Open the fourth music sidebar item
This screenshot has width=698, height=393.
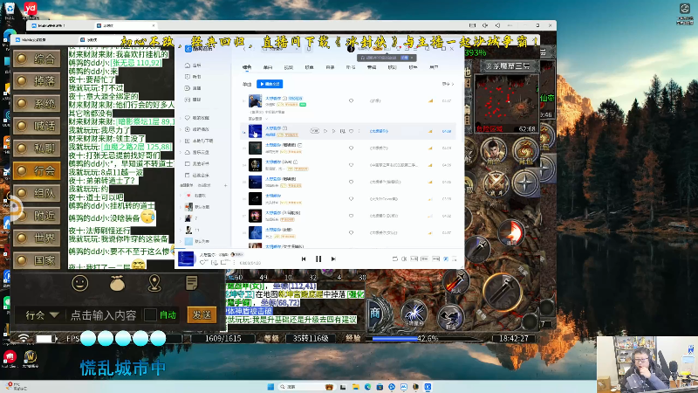(x=193, y=100)
